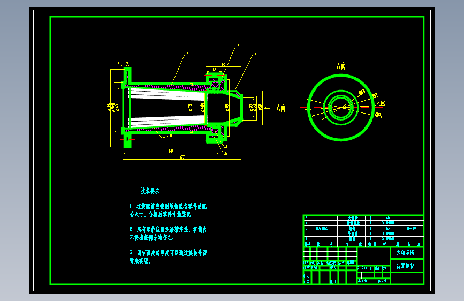Click the arrow pointing at the section view's right end

[267, 108]
